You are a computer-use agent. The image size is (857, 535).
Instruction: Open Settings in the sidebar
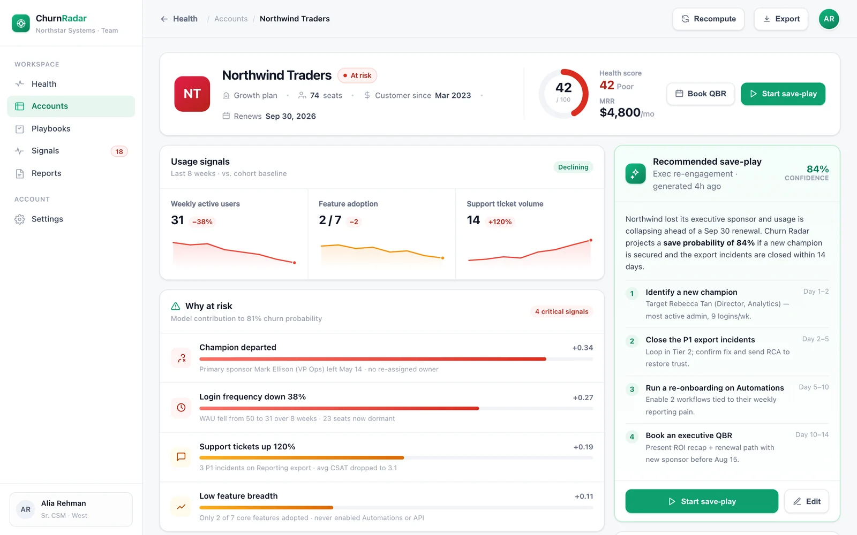click(x=71, y=219)
